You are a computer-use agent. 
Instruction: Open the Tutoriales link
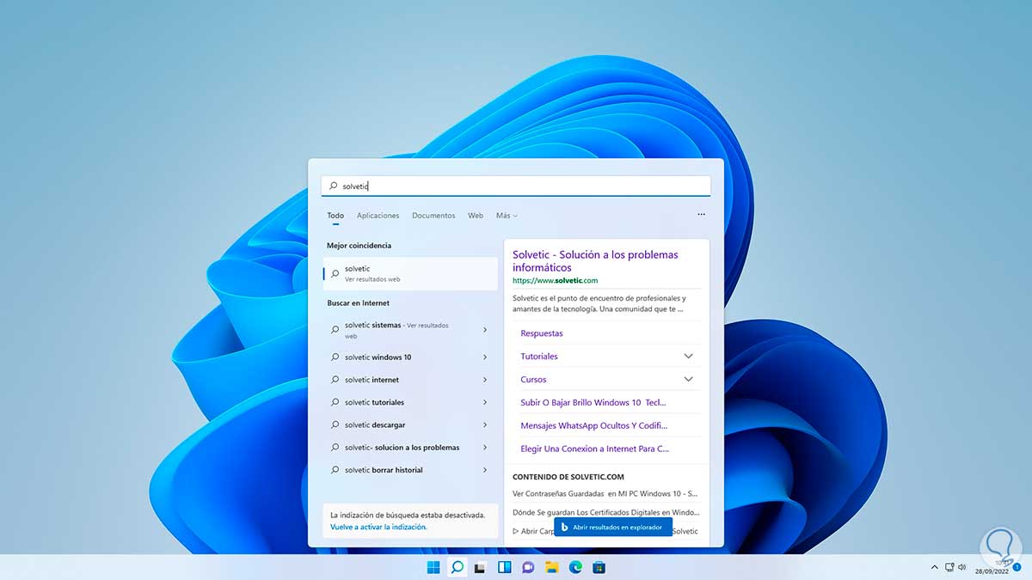pos(539,356)
